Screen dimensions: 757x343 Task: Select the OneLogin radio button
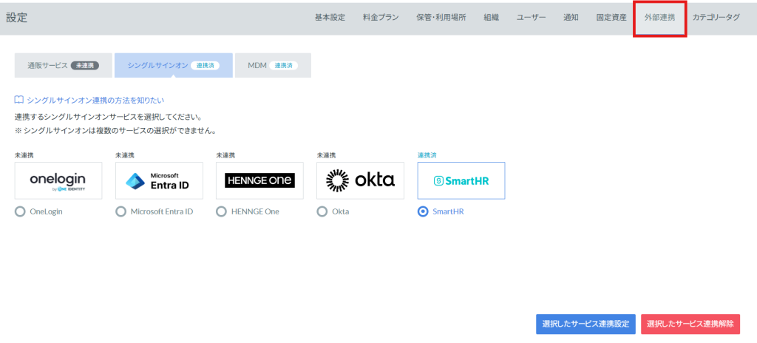pos(20,211)
